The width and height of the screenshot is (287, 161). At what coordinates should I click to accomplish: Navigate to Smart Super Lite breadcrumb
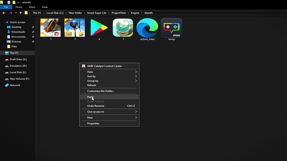pyautogui.click(x=97, y=13)
